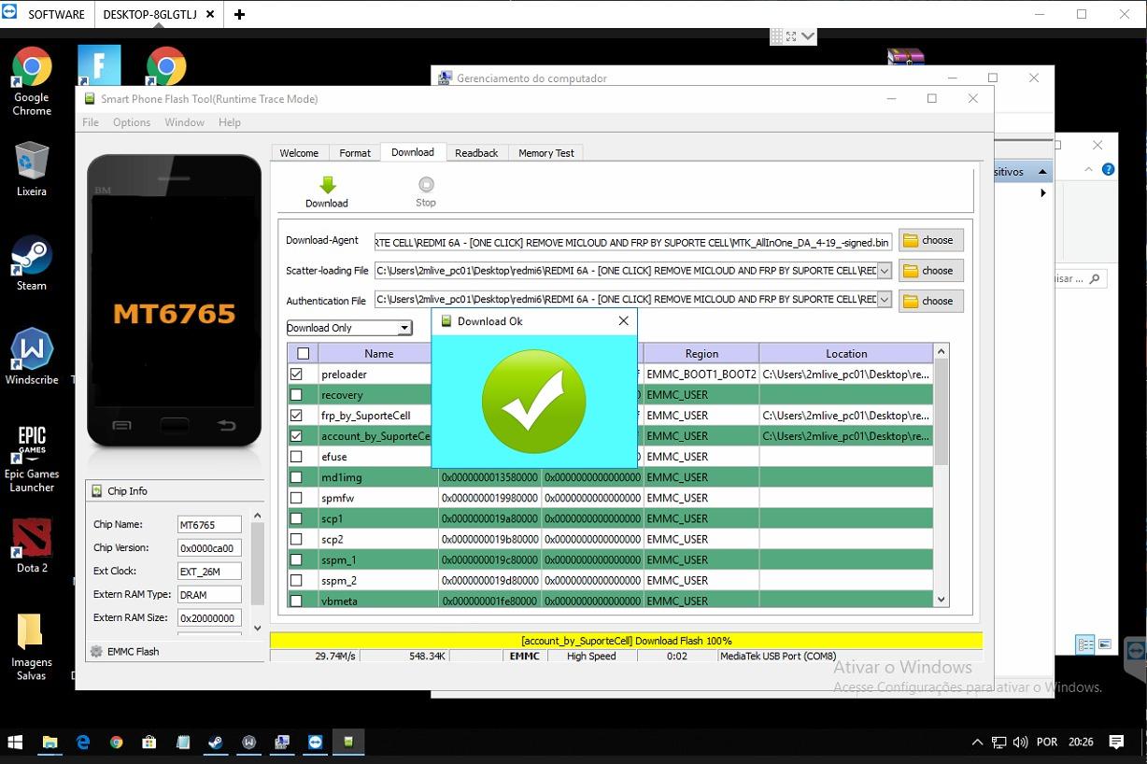Expand the Authentication File path dropdown
1147x764 pixels.
tap(884, 300)
